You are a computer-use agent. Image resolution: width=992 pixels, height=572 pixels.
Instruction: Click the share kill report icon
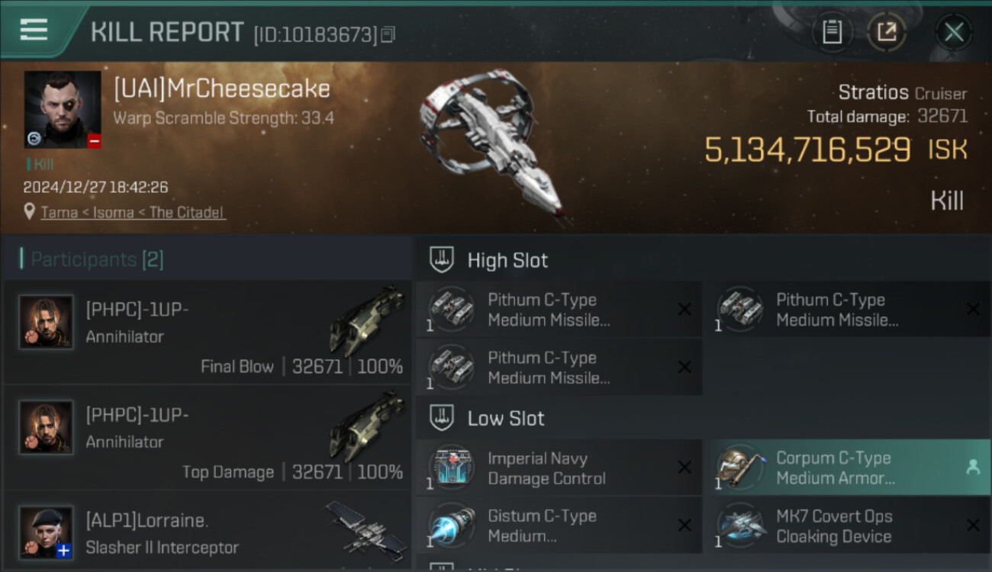(x=886, y=32)
